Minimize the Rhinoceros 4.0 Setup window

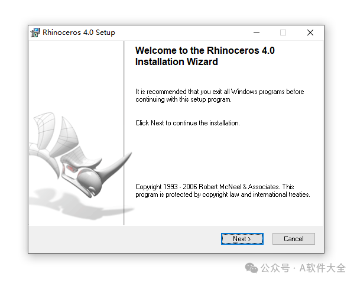[257, 33]
